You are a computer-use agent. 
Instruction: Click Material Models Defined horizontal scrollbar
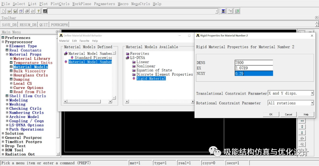point(88,101)
